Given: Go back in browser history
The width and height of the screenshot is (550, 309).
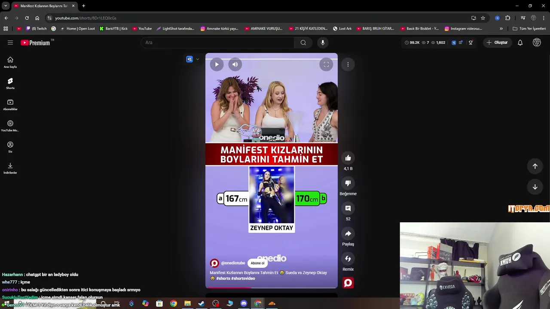Looking at the screenshot, I should (x=6, y=18).
